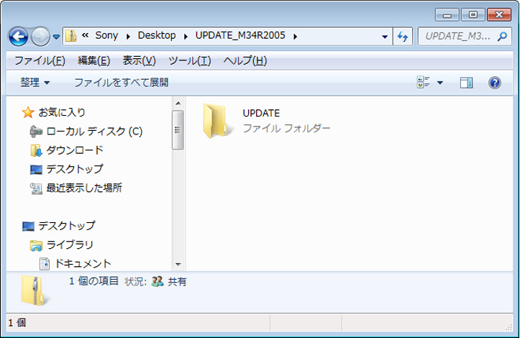
Task: Open the help question mark icon
Action: pos(494,83)
